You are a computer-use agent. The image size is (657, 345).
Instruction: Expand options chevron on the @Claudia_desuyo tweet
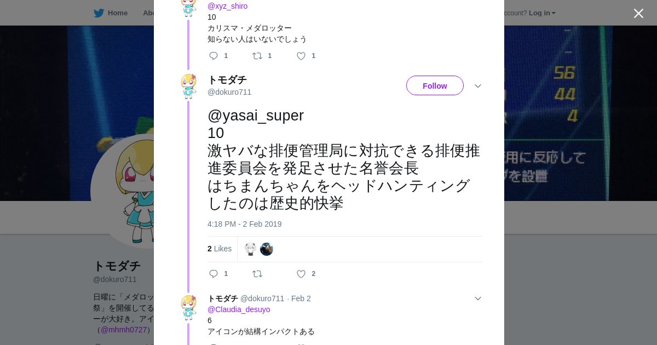pos(477,298)
